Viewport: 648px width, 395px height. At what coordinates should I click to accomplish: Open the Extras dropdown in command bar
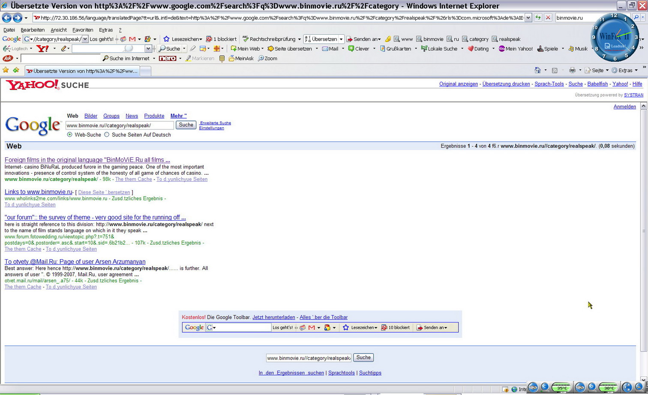[636, 70]
